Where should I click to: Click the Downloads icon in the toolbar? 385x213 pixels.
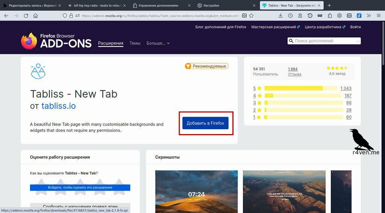[280, 16]
